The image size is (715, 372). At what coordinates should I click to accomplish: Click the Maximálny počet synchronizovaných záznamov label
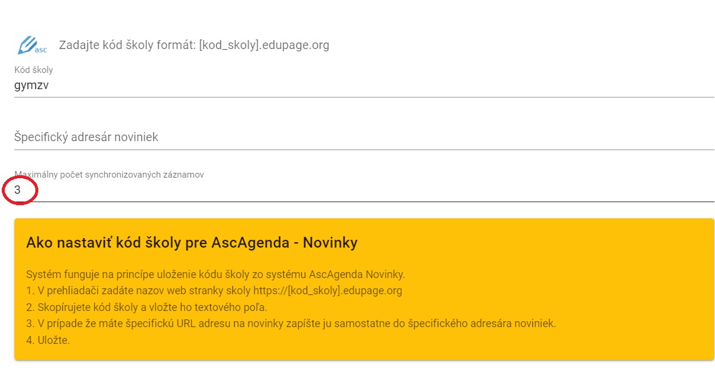[109, 175]
